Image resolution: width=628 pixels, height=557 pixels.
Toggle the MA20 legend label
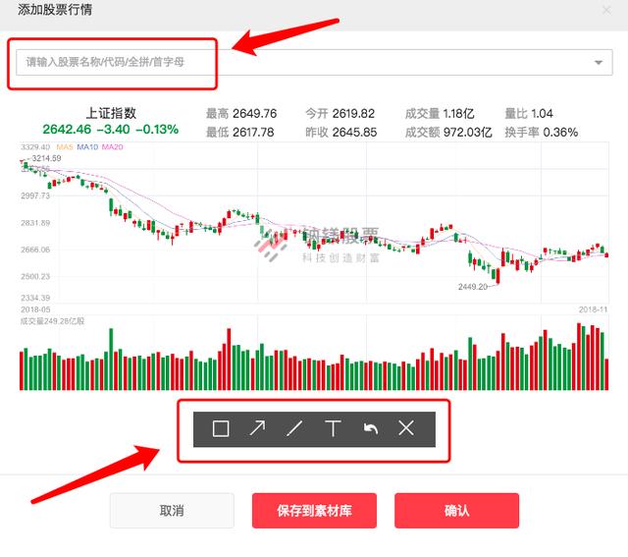tap(112, 147)
